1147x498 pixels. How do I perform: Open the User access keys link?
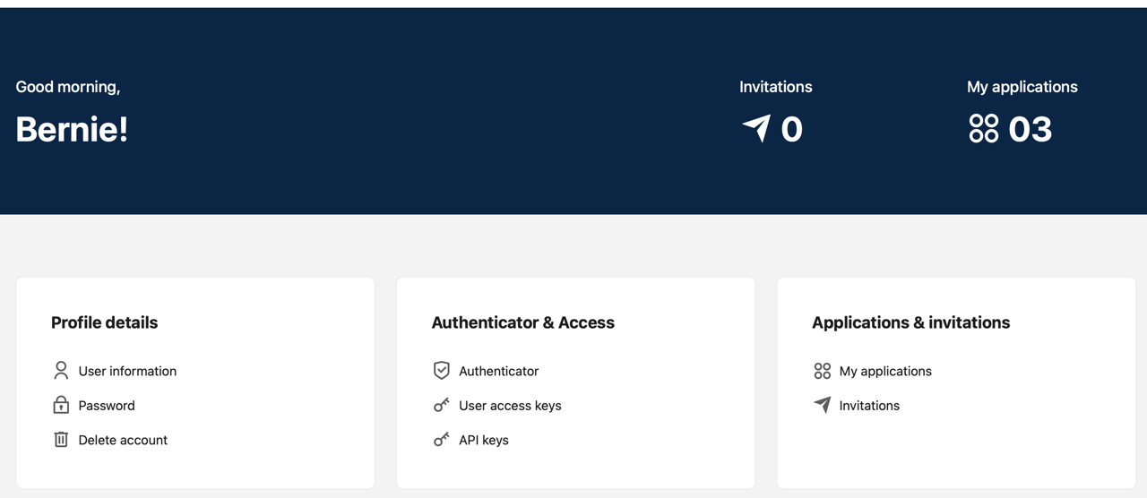[x=510, y=406]
